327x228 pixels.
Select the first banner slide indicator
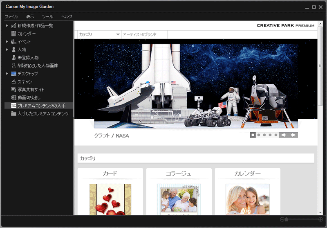tap(253, 135)
